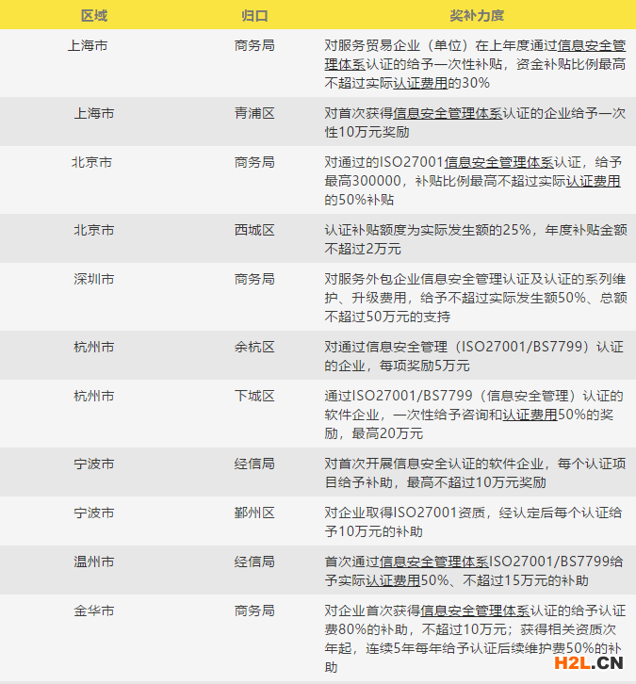Click the 余杭区 cell

coord(254,347)
